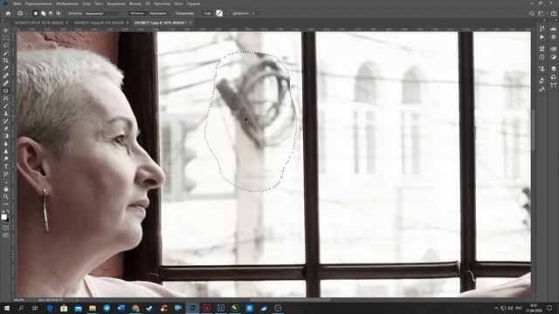
Task: Select the Rectangular Marquee tool
Action: coord(6,38)
